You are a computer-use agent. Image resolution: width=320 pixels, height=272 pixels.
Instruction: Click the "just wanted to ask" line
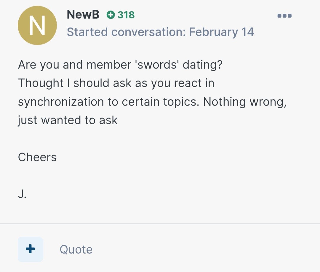click(68, 120)
